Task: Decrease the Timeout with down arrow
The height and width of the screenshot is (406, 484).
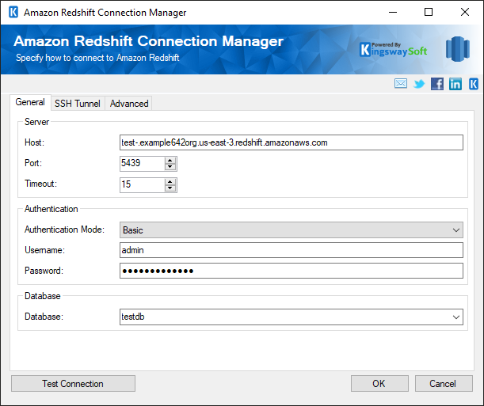Action: tap(170, 188)
